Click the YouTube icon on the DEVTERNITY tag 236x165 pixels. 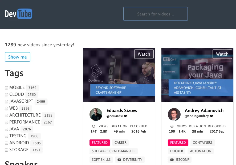coord(119,160)
